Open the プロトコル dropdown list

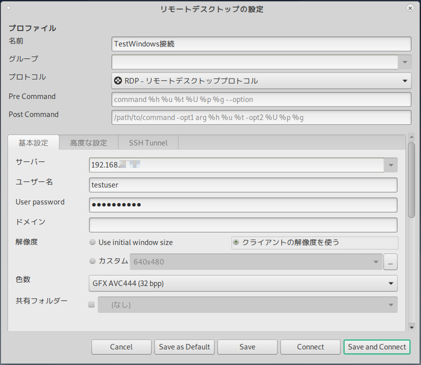tap(261, 81)
